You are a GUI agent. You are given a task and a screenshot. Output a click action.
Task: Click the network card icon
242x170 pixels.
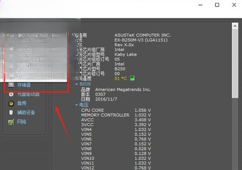click(x=11, y=122)
